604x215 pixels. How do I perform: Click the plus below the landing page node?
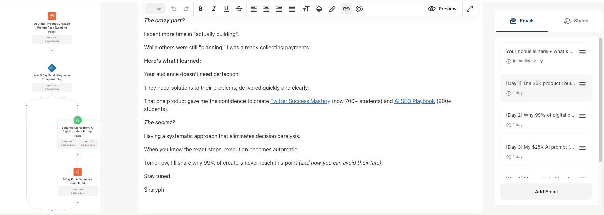coord(52,51)
